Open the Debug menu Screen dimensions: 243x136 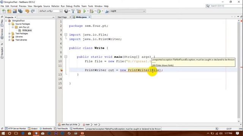tap(69, 6)
